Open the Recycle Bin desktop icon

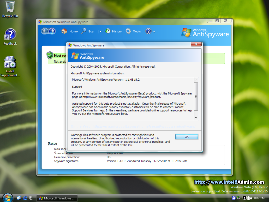[x=10, y=9]
